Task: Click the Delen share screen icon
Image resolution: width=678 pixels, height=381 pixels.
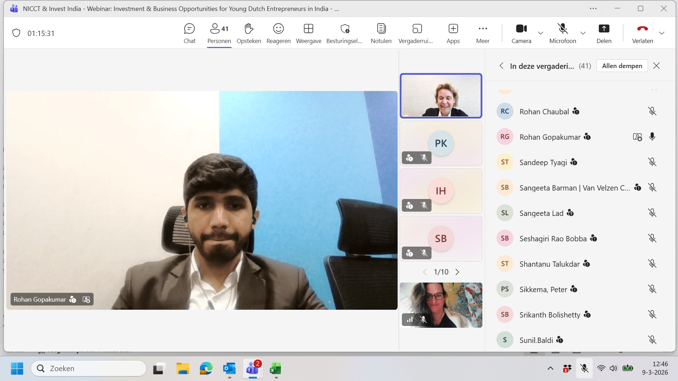Action: click(x=604, y=29)
